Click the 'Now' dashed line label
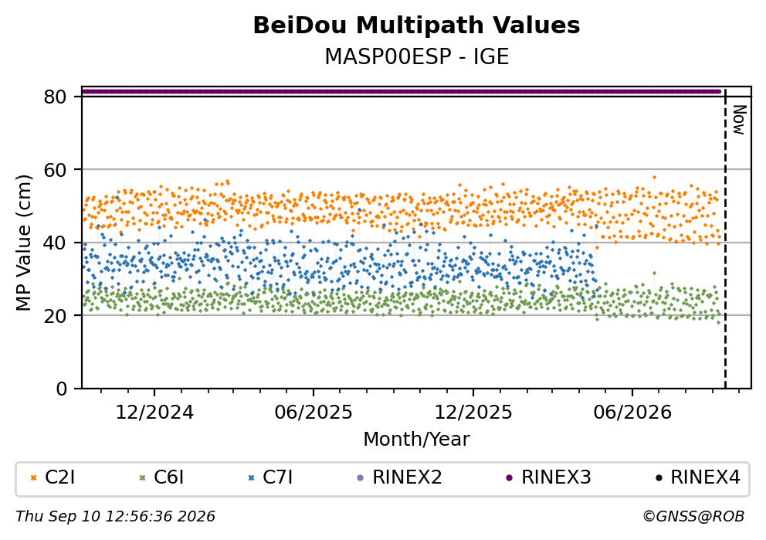 click(x=739, y=121)
